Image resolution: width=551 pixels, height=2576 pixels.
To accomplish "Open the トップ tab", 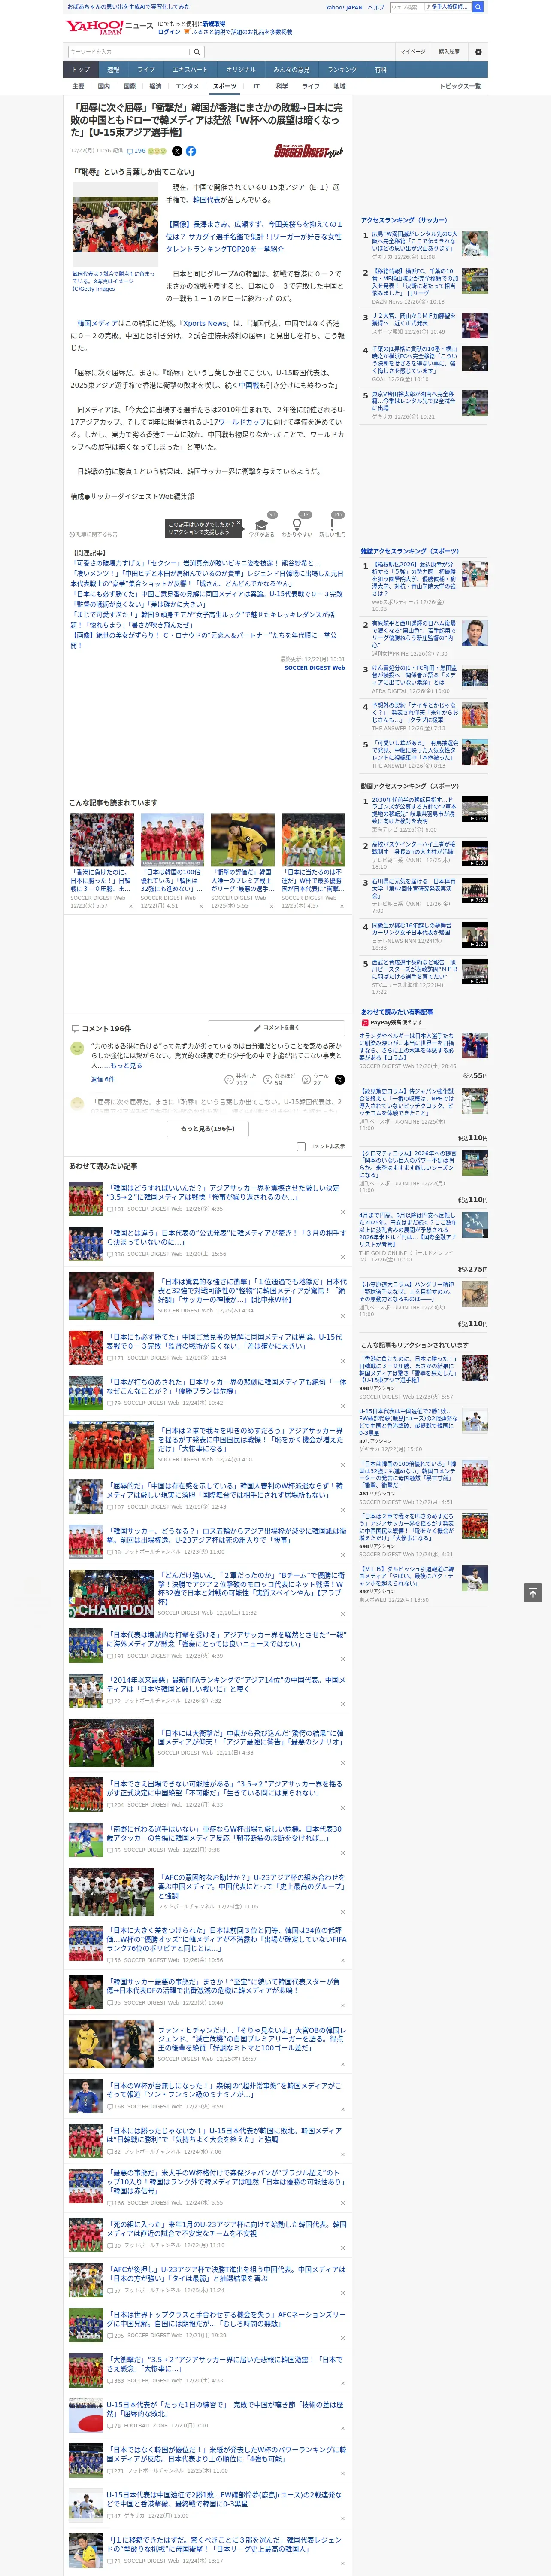I will pos(81,69).
